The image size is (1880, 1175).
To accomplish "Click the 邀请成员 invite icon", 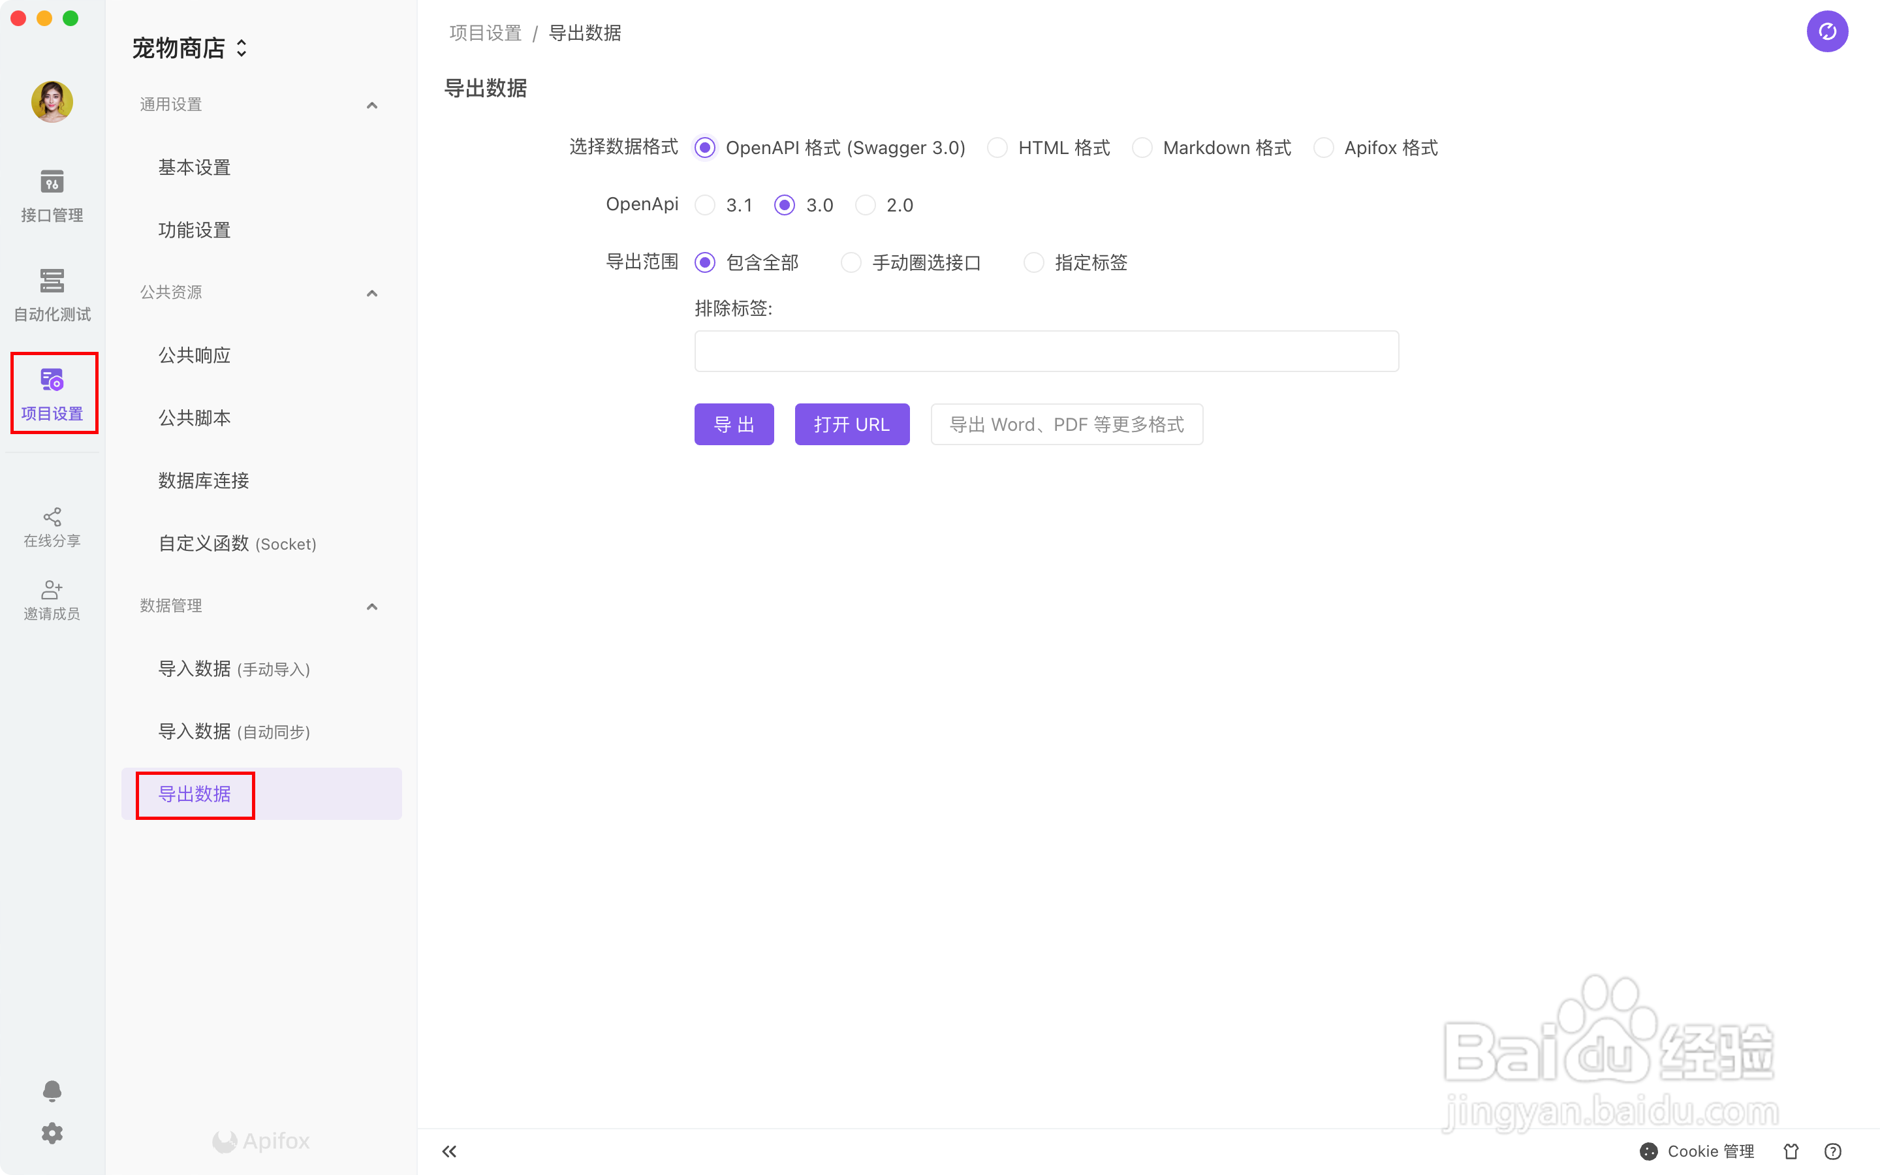I will tap(52, 600).
